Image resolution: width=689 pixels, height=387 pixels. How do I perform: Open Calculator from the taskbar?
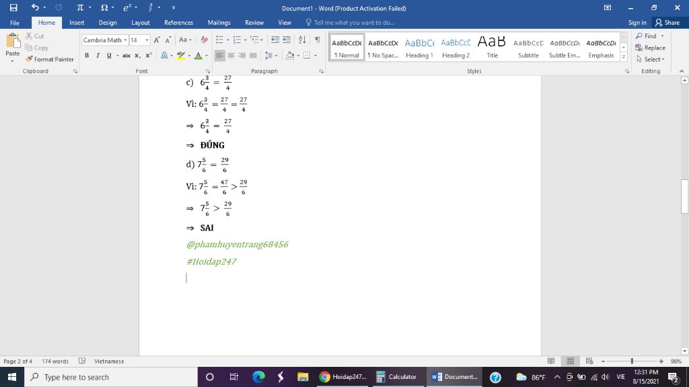397,377
